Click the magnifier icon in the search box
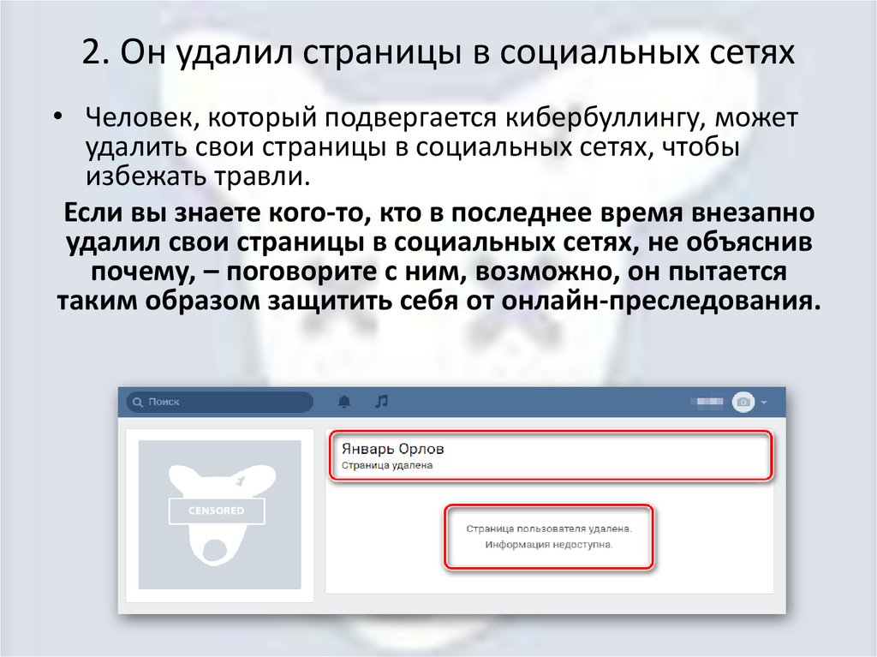 click(138, 402)
